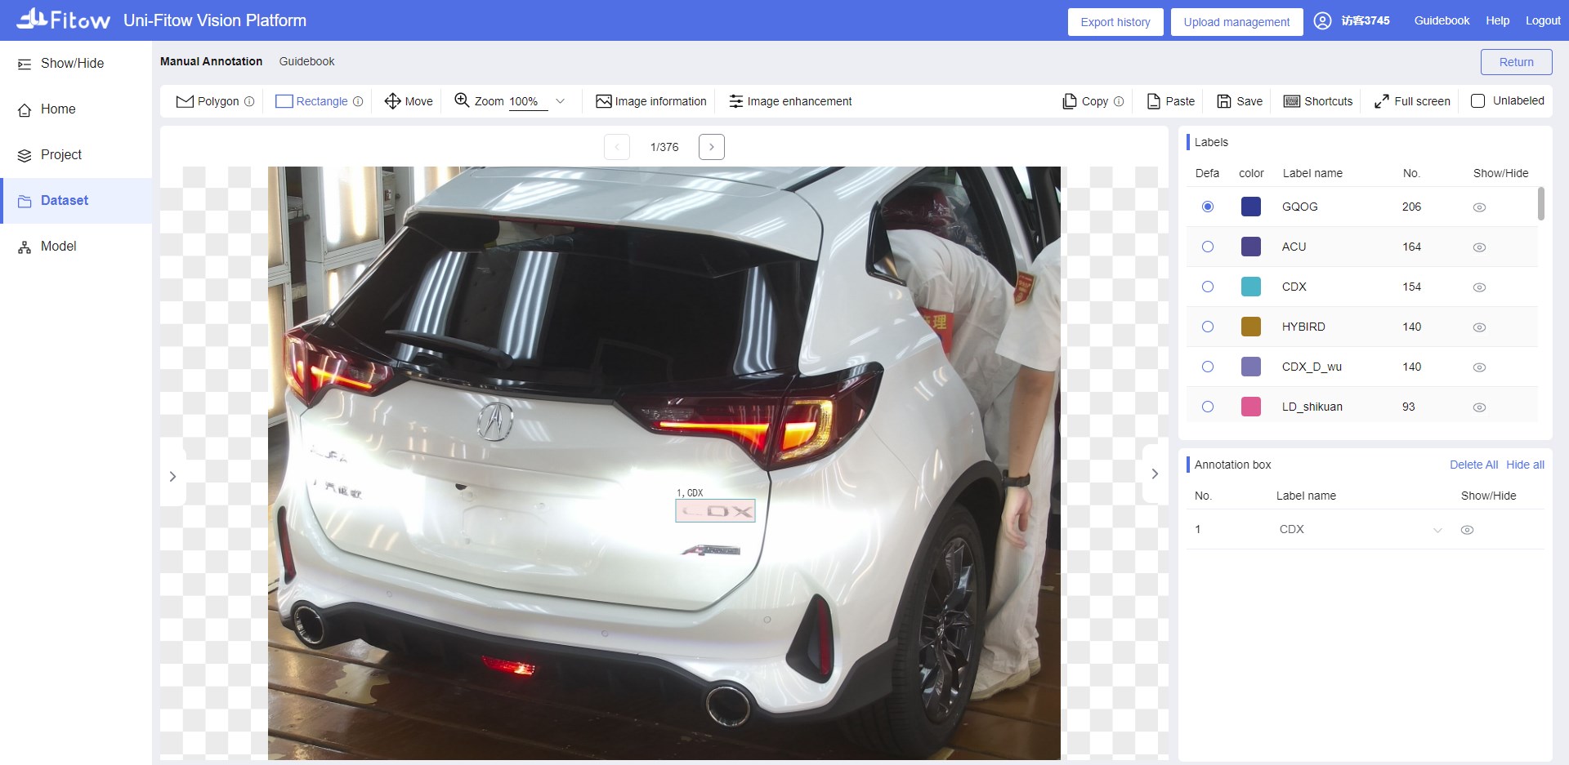Image resolution: width=1569 pixels, height=765 pixels.
Task: Switch to Full screen mode
Action: pos(1412,101)
